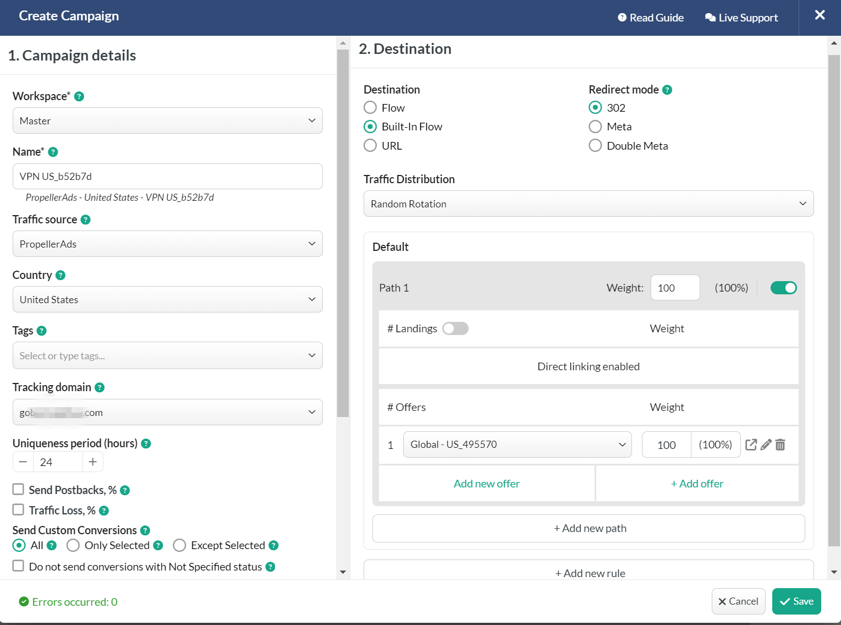Click + Add offer button

pos(697,484)
